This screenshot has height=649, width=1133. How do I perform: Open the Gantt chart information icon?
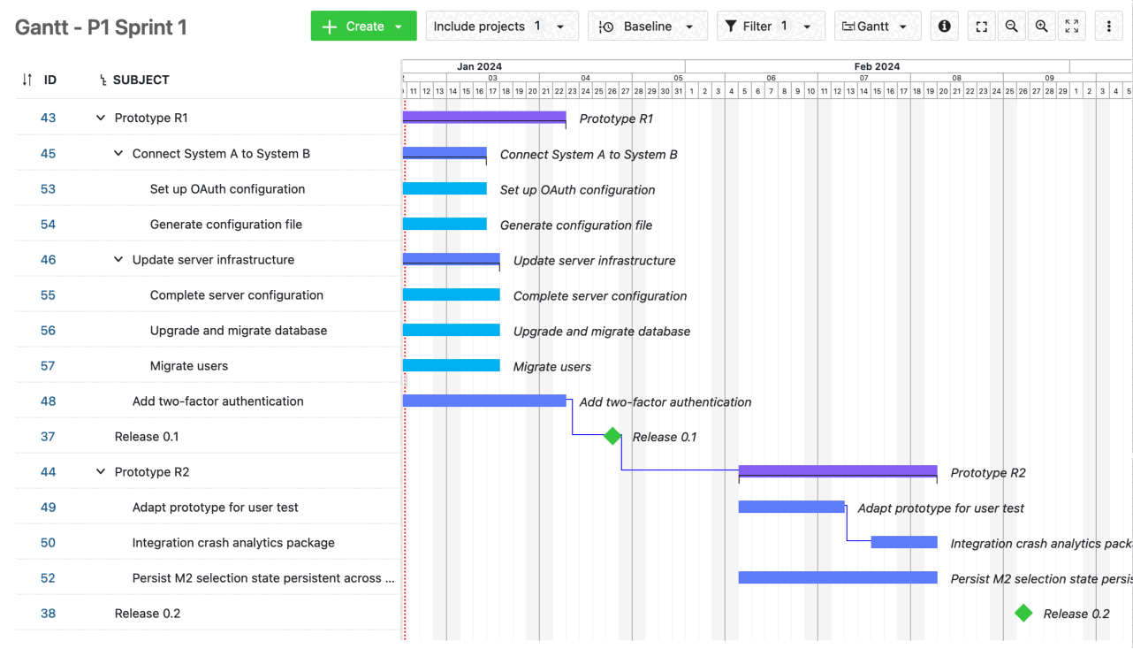[x=944, y=26]
